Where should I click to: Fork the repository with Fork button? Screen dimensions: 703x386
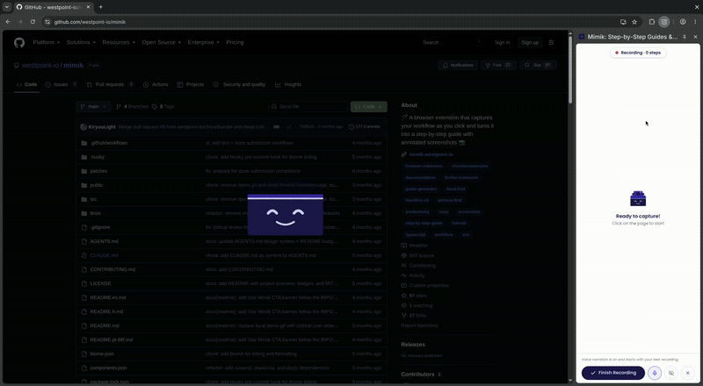498,66
